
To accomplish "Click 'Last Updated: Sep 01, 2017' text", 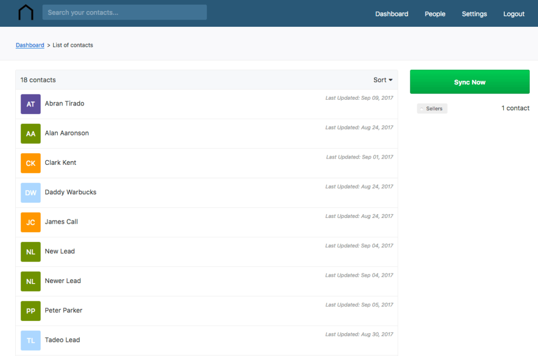I will tap(359, 157).
